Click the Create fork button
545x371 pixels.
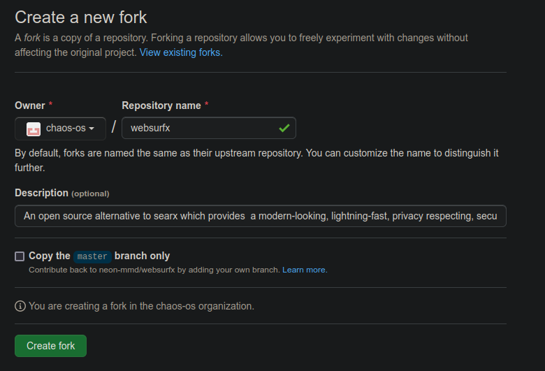click(50, 346)
